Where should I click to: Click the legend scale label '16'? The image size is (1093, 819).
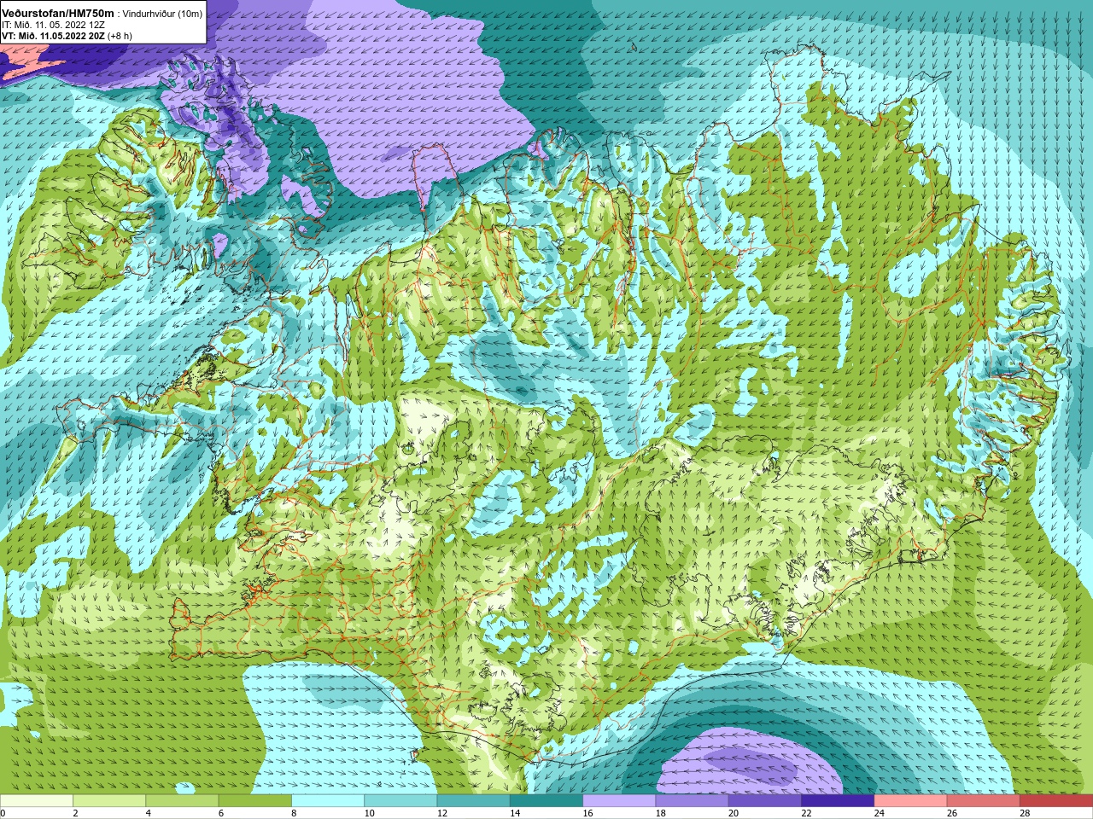(x=588, y=813)
